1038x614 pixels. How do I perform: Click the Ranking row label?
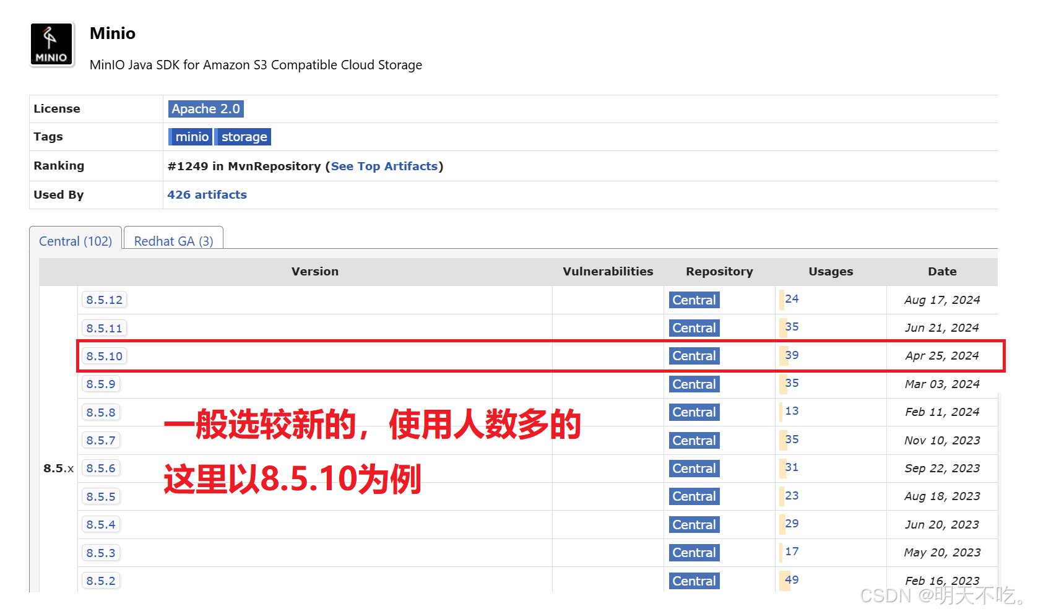tap(59, 165)
